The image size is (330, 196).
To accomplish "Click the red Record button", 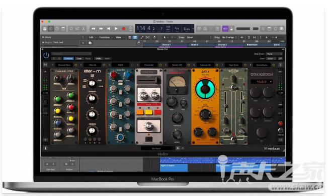I will (124, 29).
